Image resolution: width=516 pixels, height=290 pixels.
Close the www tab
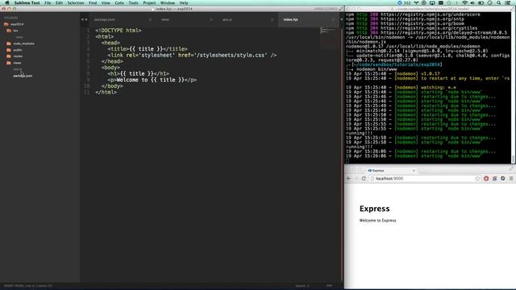coord(211,19)
